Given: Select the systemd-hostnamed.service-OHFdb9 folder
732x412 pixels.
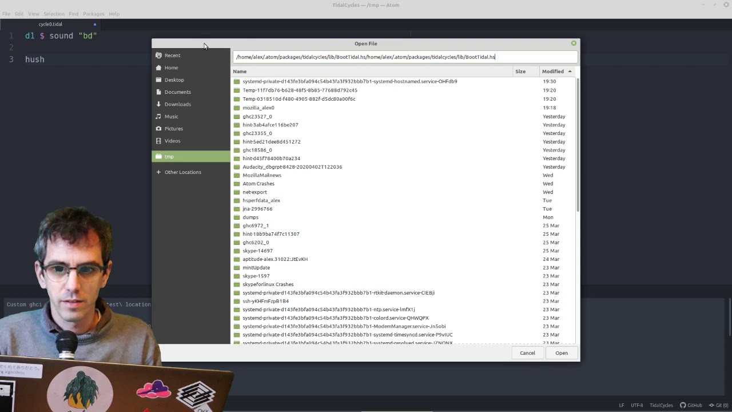Looking at the screenshot, I should (403, 81).
